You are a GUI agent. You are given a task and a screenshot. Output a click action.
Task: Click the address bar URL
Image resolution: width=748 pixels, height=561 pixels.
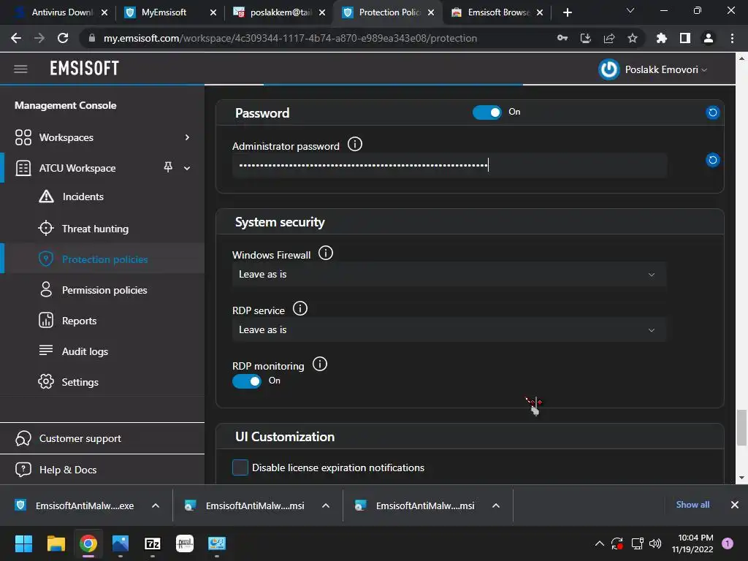290,38
